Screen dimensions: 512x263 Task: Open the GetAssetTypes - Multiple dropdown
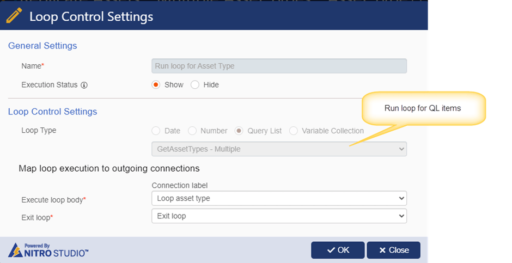pyautogui.click(x=279, y=149)
